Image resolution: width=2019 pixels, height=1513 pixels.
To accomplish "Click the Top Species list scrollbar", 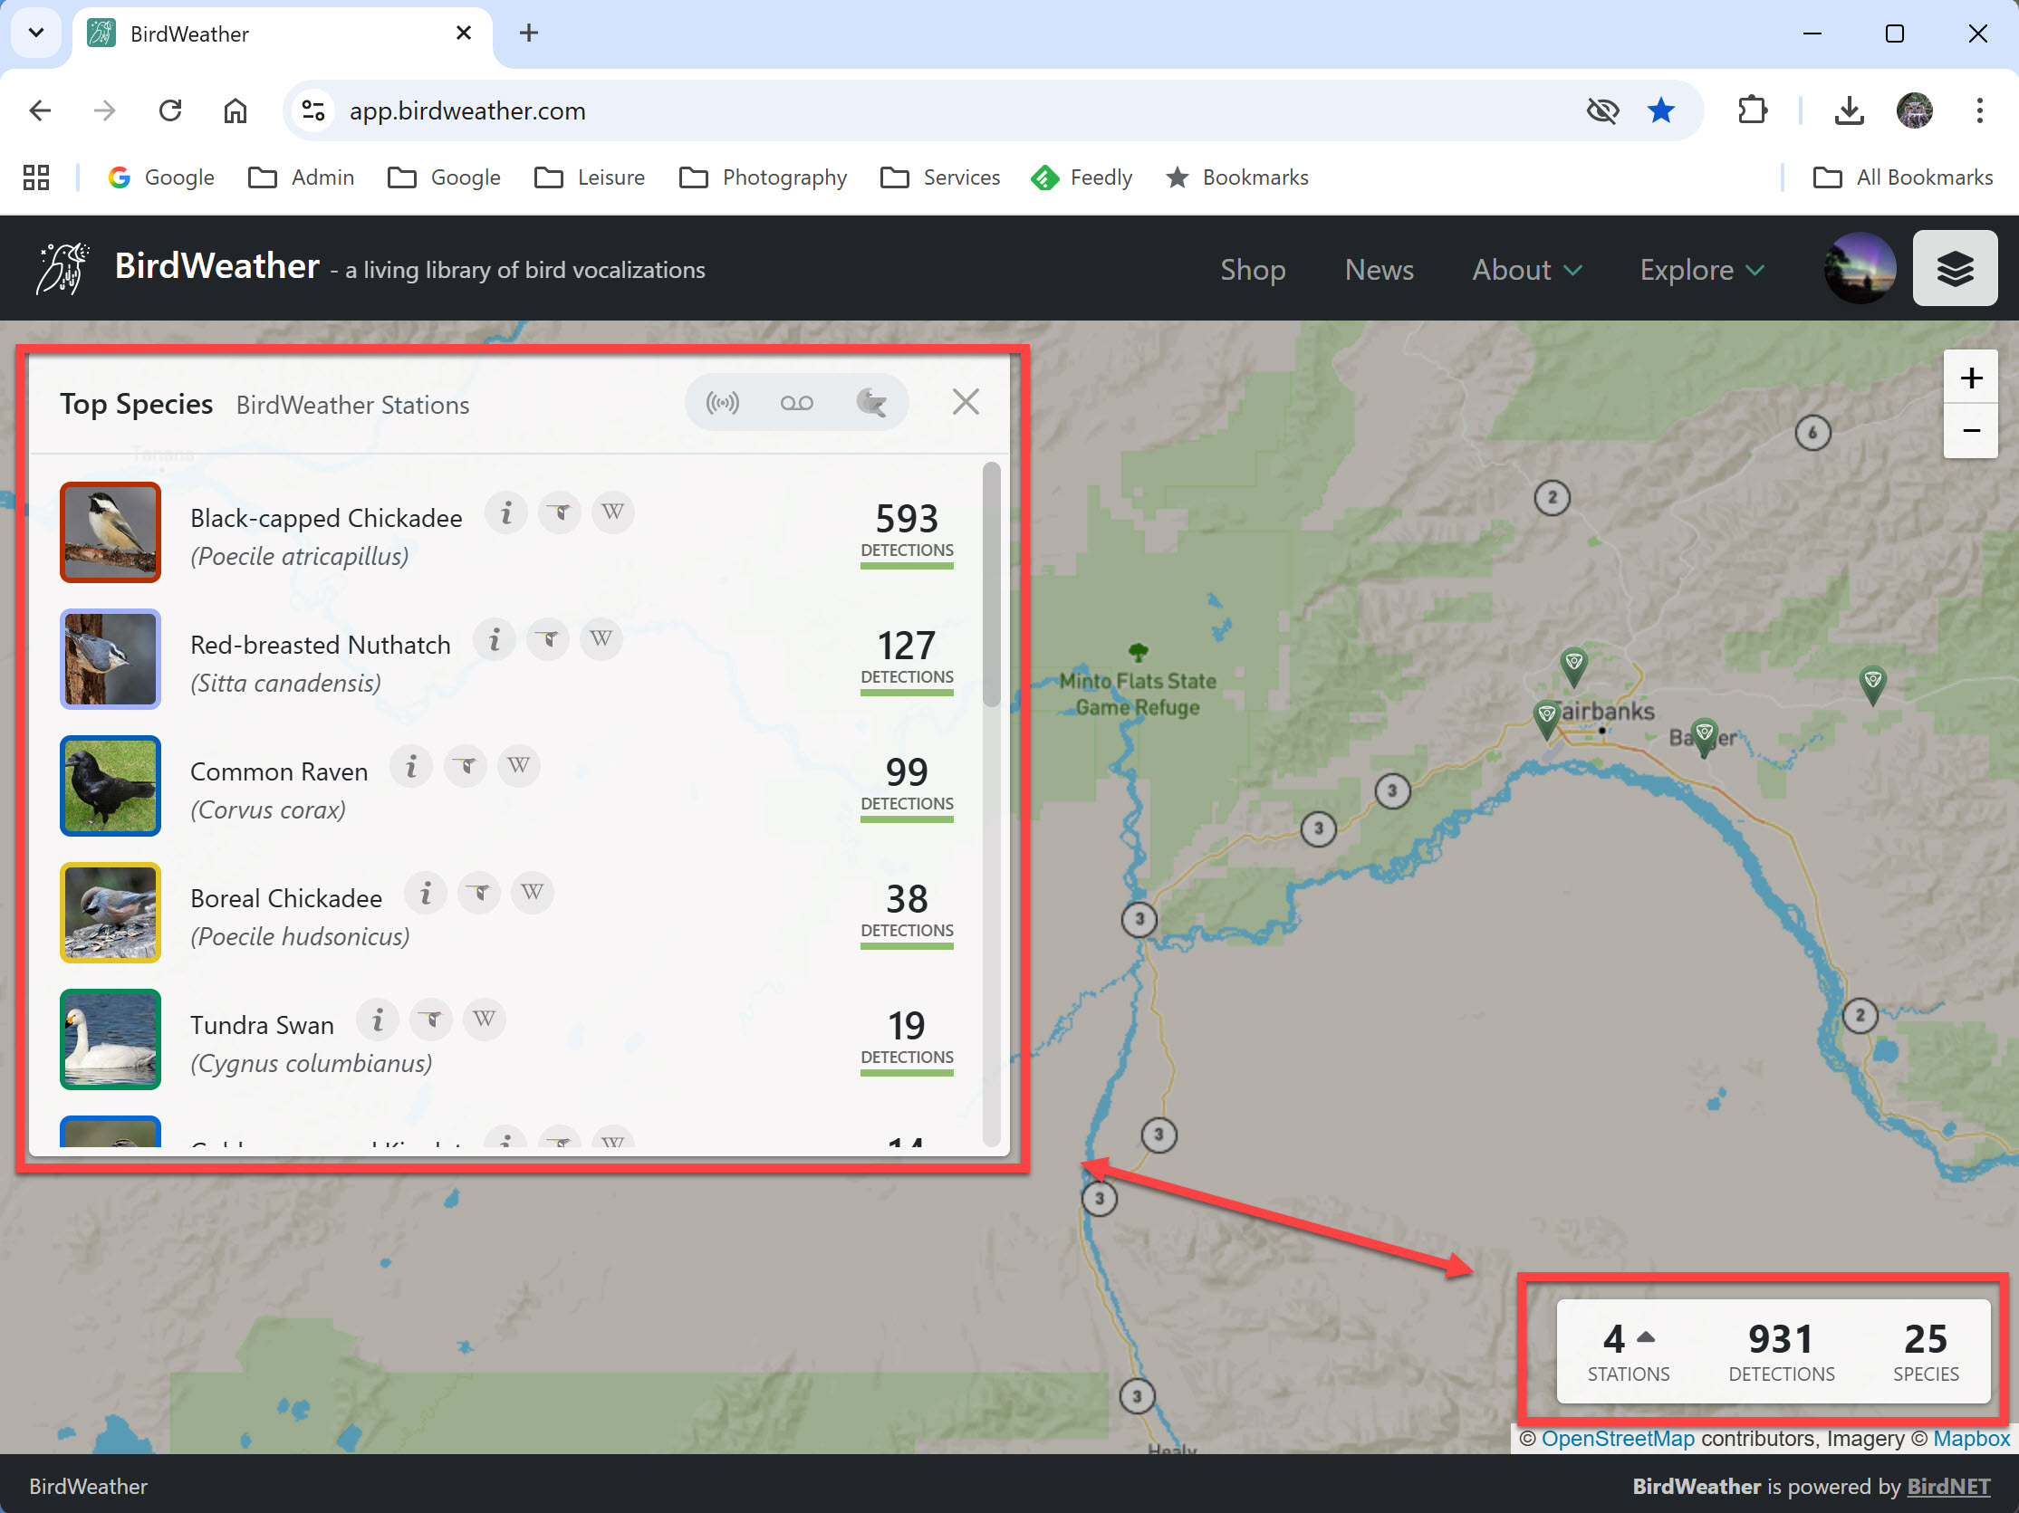I will pyautogui.click(x=991, y=584).
